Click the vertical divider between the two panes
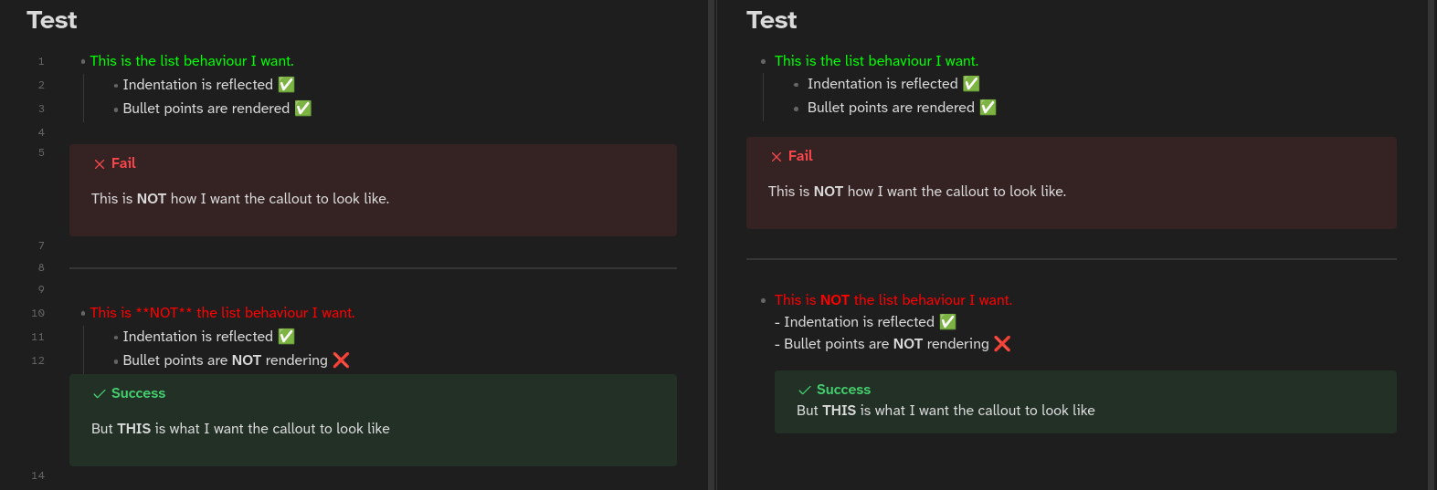1437x490 pixels. (713, 245)
